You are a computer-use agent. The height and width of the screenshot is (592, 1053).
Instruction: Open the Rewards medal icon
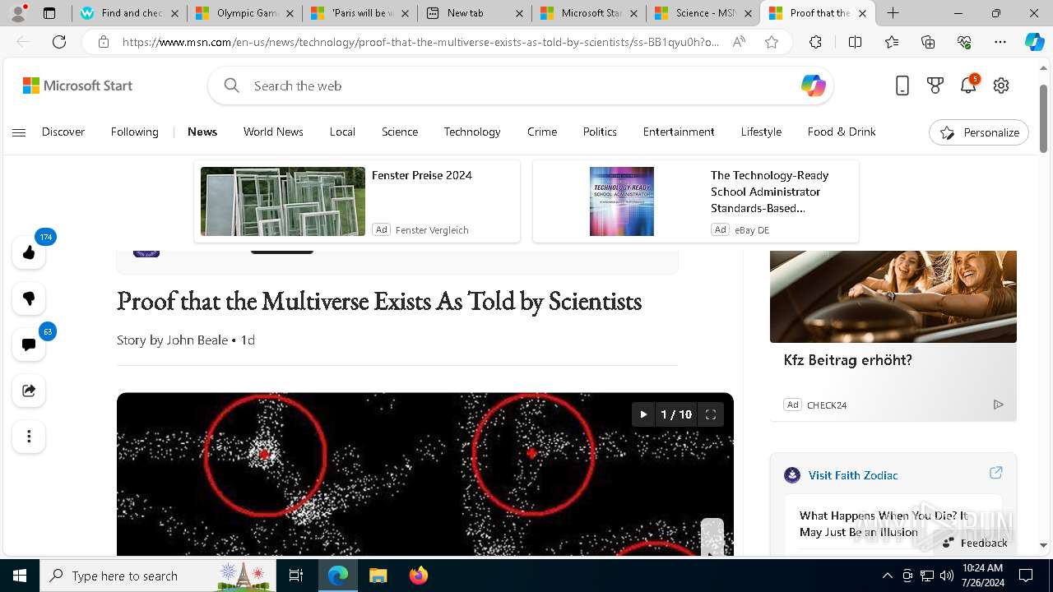click(x=935, y=86)
